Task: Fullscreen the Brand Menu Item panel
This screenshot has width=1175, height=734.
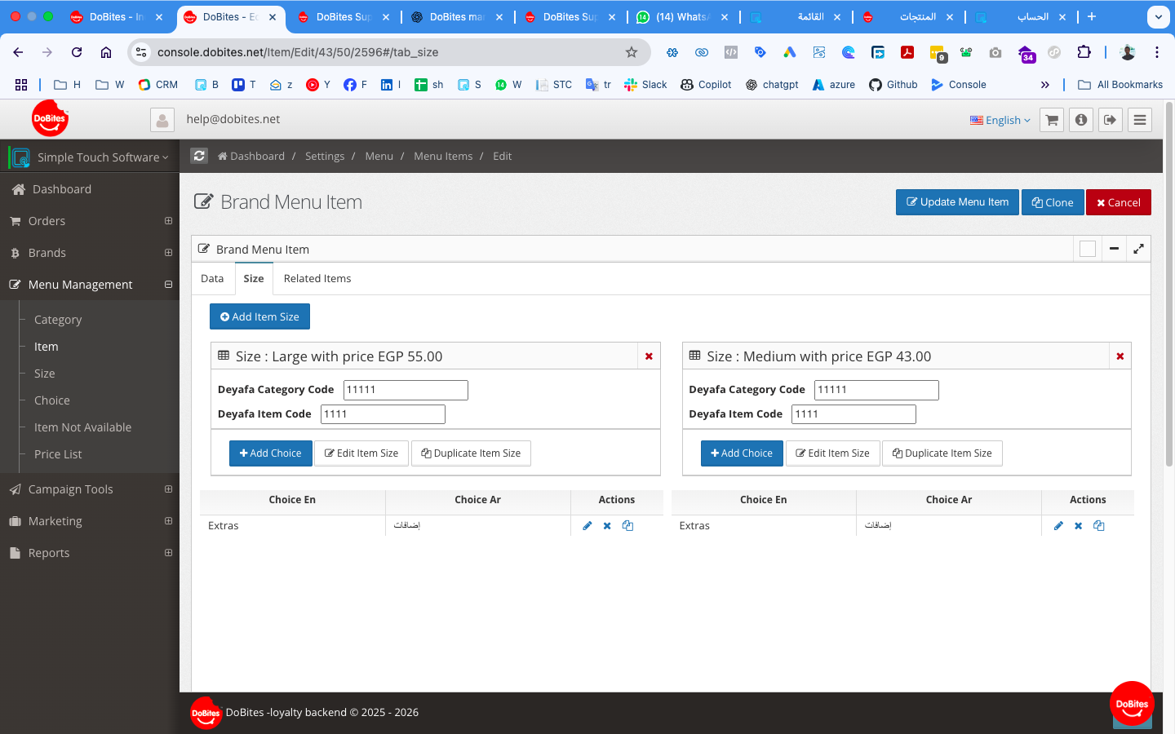Action: point(1138,249)
